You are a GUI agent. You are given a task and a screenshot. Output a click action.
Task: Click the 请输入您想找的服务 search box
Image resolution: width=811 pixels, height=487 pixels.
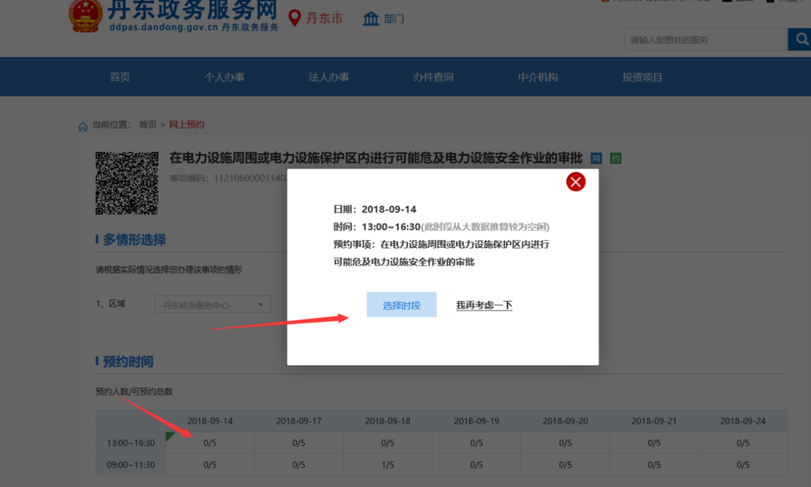click(x=698, y=39)
